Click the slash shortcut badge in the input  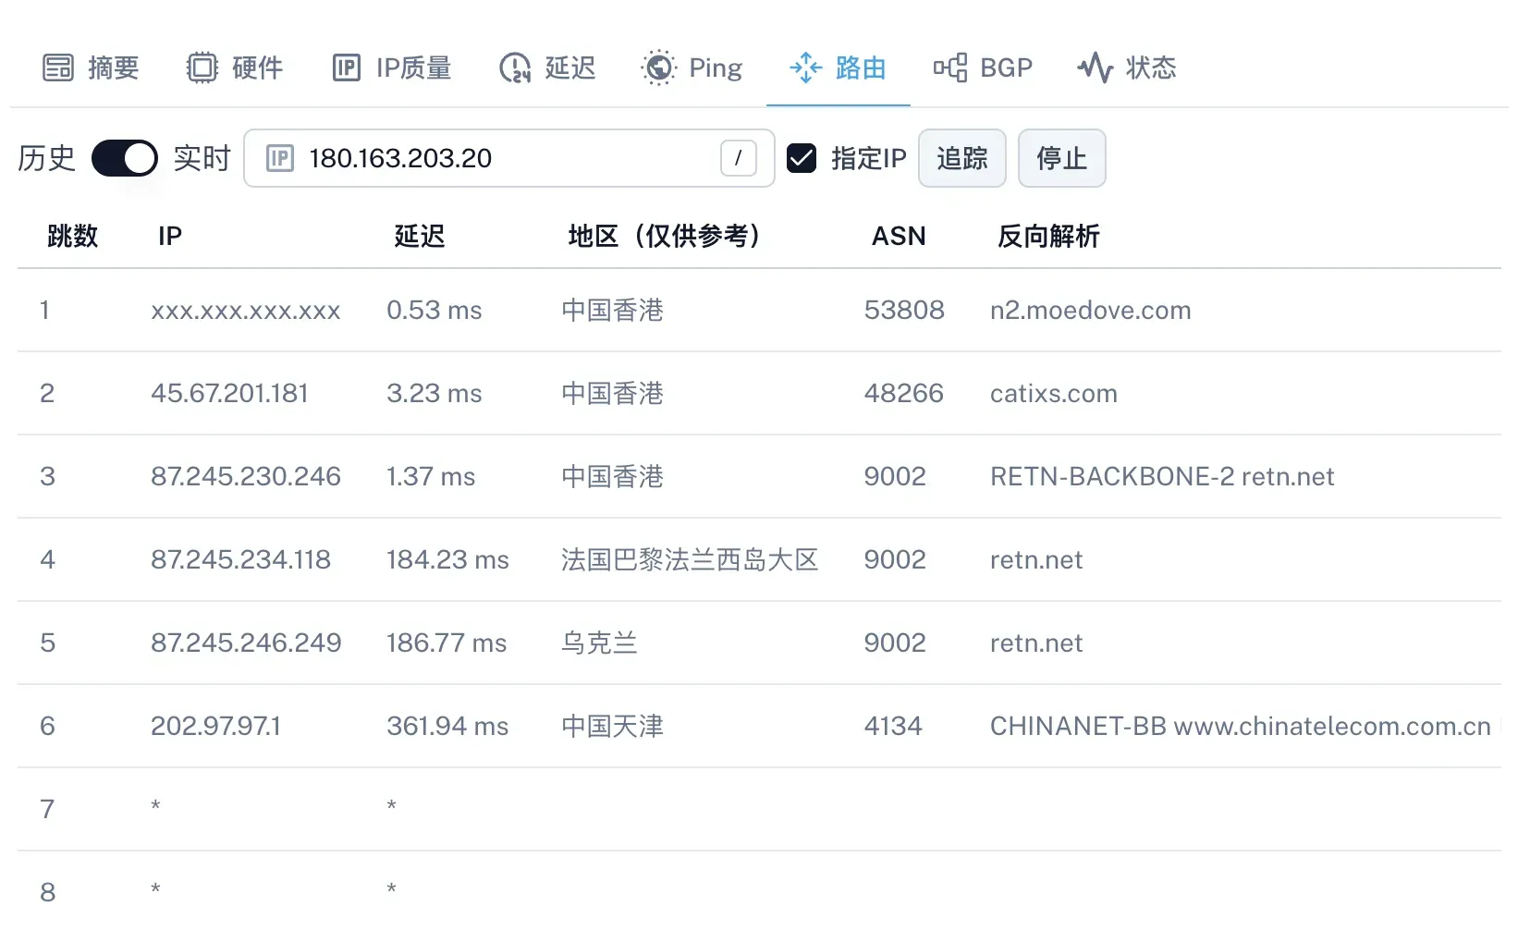pyautogui.click(x=738, y=158)
